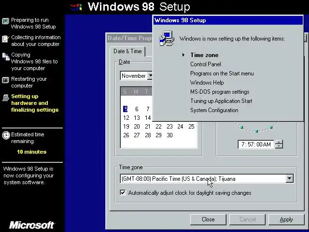Expand the November month dropdown
Viewport: 309px width, 232px height.
[x=150, y=75]
